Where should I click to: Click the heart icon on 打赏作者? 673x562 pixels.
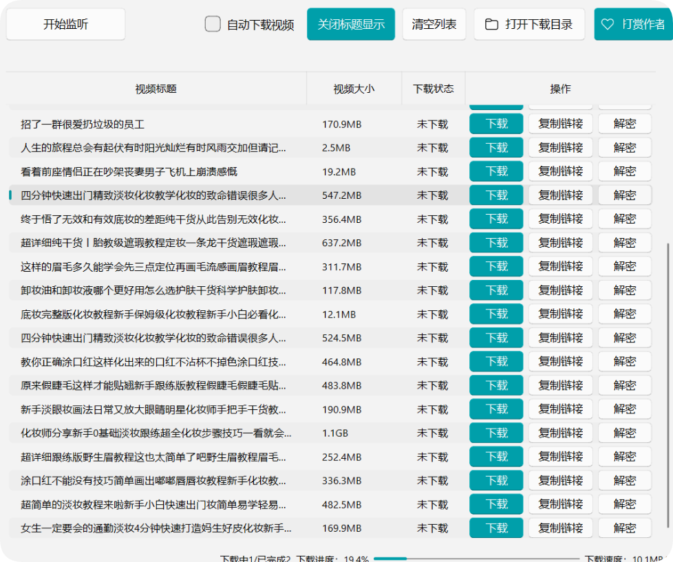[608, 24]
